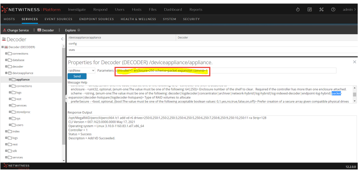Select the appliance folder in tree
Image resolution: width=360 pixels, height=171 pixels.
[x=23, y=79]
